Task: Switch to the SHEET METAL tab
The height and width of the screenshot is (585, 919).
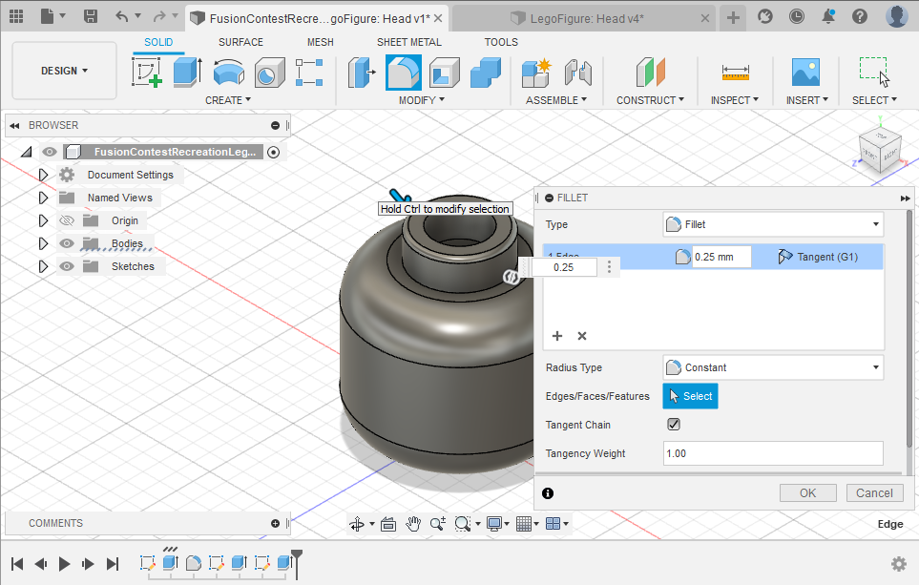Action: (409, 42)
